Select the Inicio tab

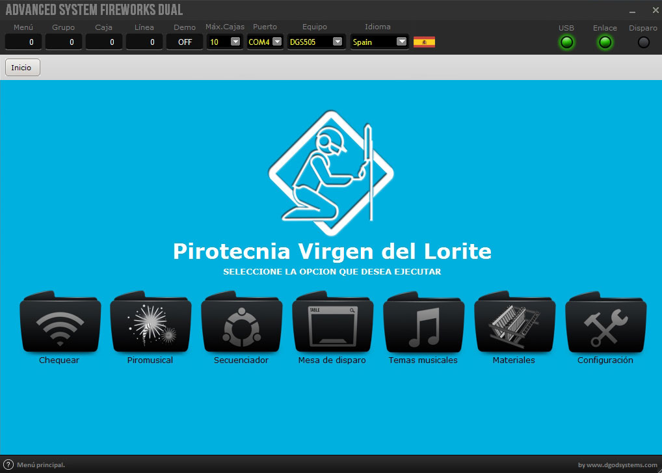click(x=22, y=68)
